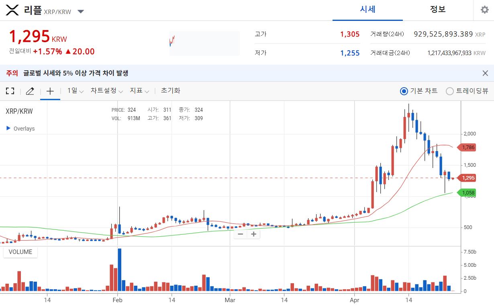This screenshot has height=307, width=494.
Task: Zoom out chart with minus button
Action: 241,234
